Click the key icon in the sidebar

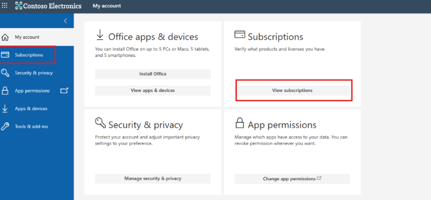point(5,73)
